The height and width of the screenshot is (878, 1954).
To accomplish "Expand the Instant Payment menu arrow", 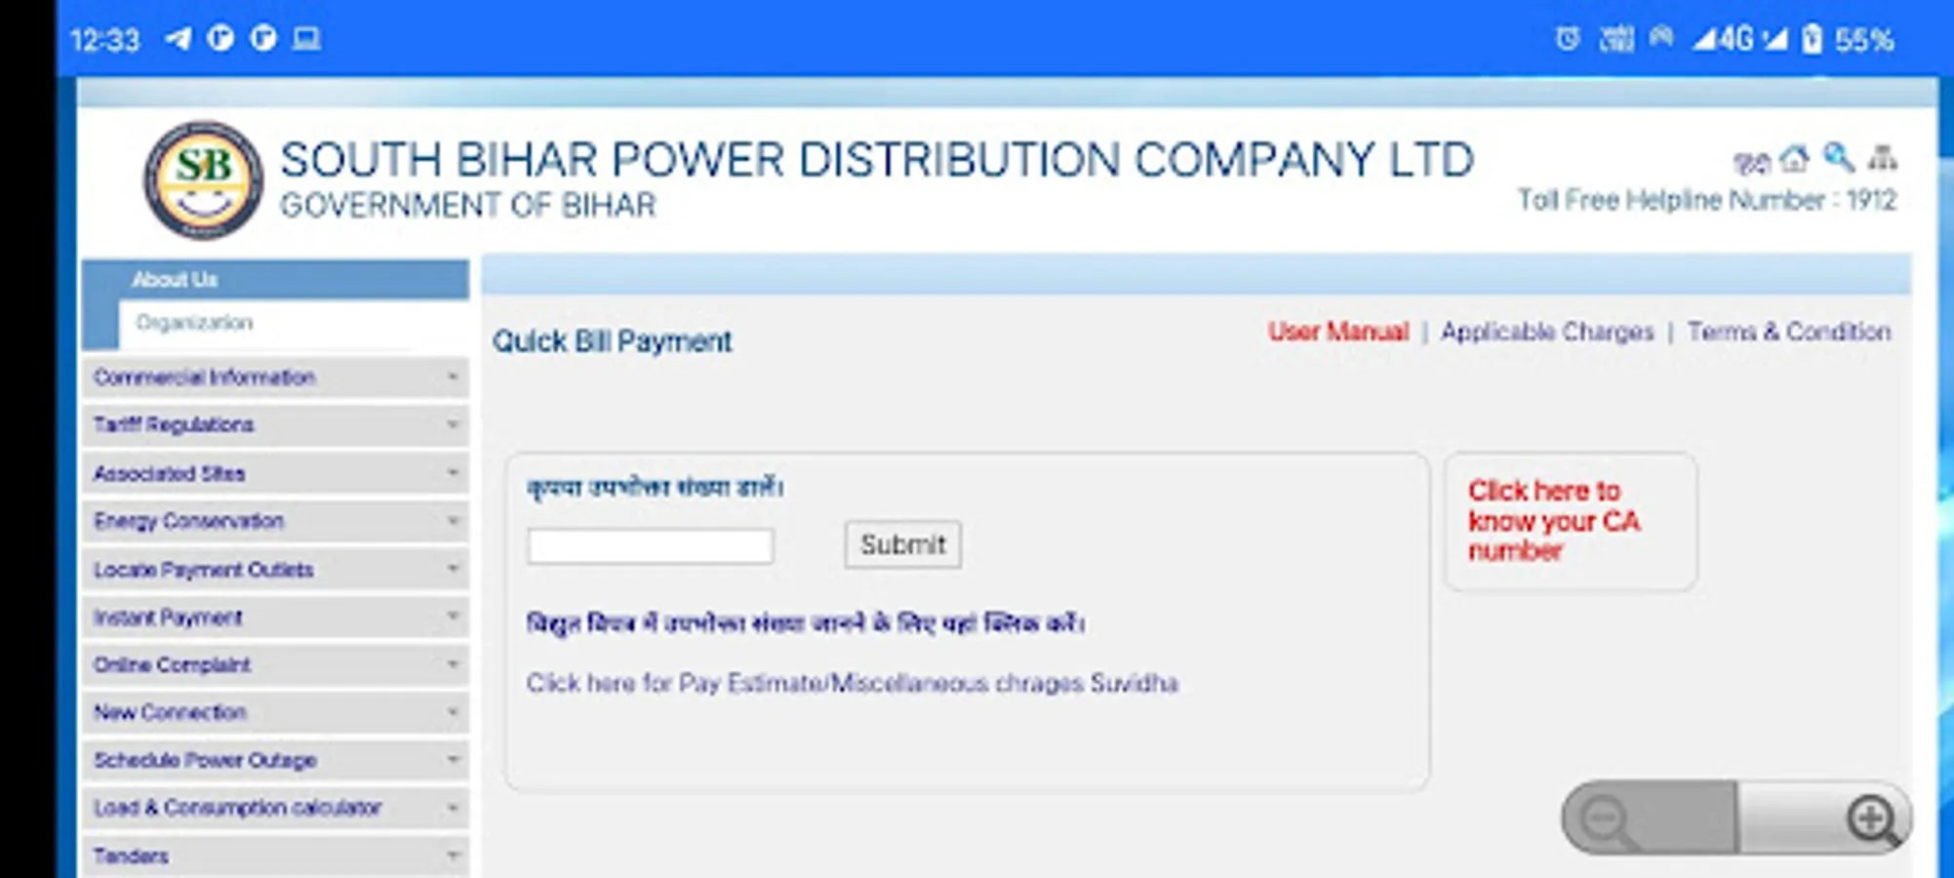I will pyautogui.click(x=452, y=616).
